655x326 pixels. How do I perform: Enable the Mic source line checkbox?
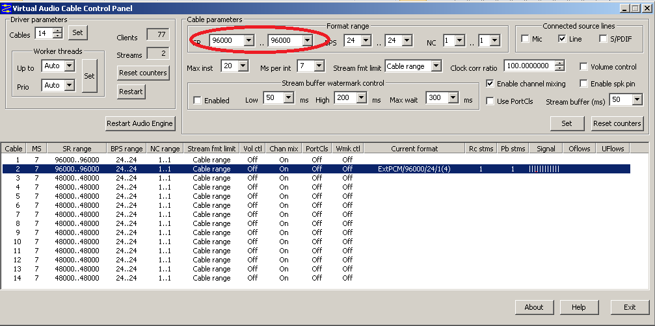(x=525, y=39)
